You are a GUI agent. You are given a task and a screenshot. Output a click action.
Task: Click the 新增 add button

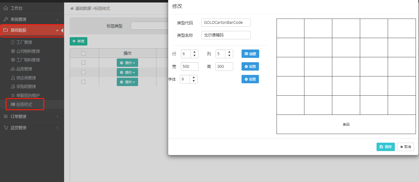pyautogui.click(x=78, y=41)
